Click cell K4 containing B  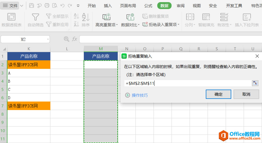(29, 81)
